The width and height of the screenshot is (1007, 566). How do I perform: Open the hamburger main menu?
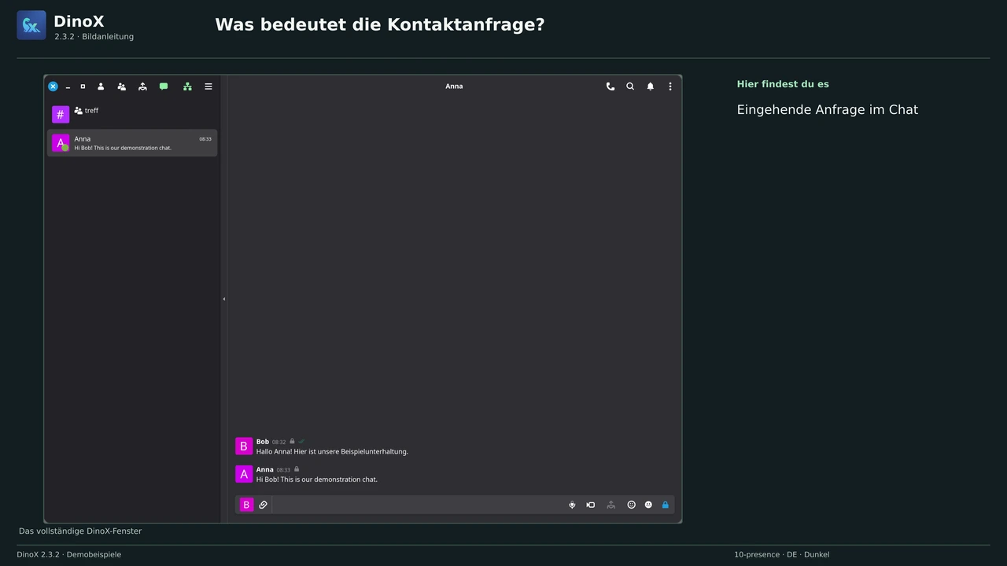coord(208,86)
